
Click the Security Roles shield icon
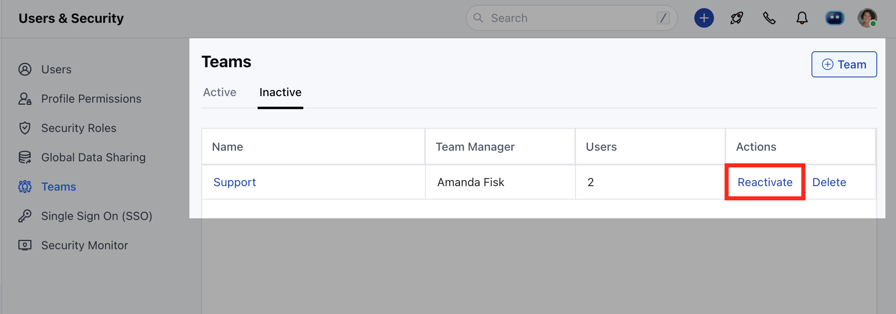point(25,128)
